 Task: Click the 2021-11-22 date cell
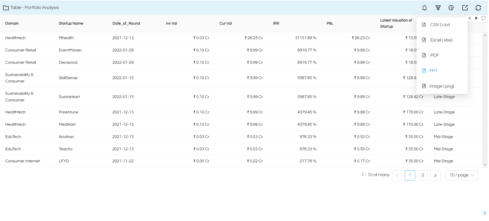point(123,161)
